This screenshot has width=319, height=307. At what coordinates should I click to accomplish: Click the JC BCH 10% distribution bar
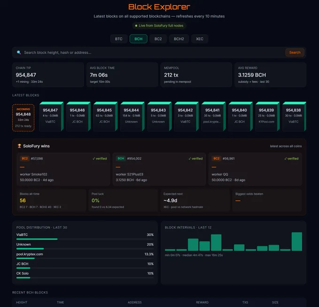pyautogui.click(x=85, y=268)
